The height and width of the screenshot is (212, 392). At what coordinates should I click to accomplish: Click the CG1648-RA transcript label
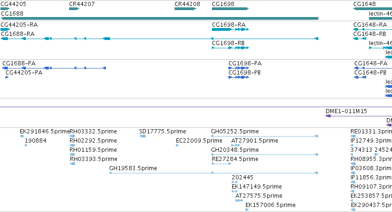(x=370, y=25)
